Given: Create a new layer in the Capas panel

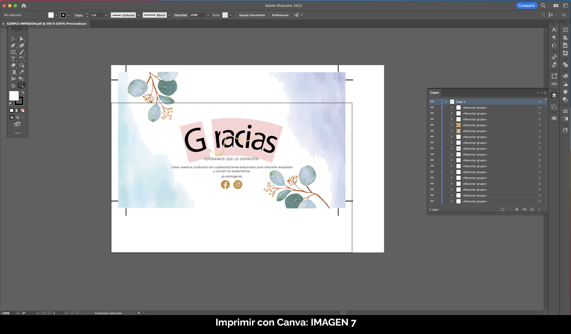Looking at the screenshot, I should 532,209.
